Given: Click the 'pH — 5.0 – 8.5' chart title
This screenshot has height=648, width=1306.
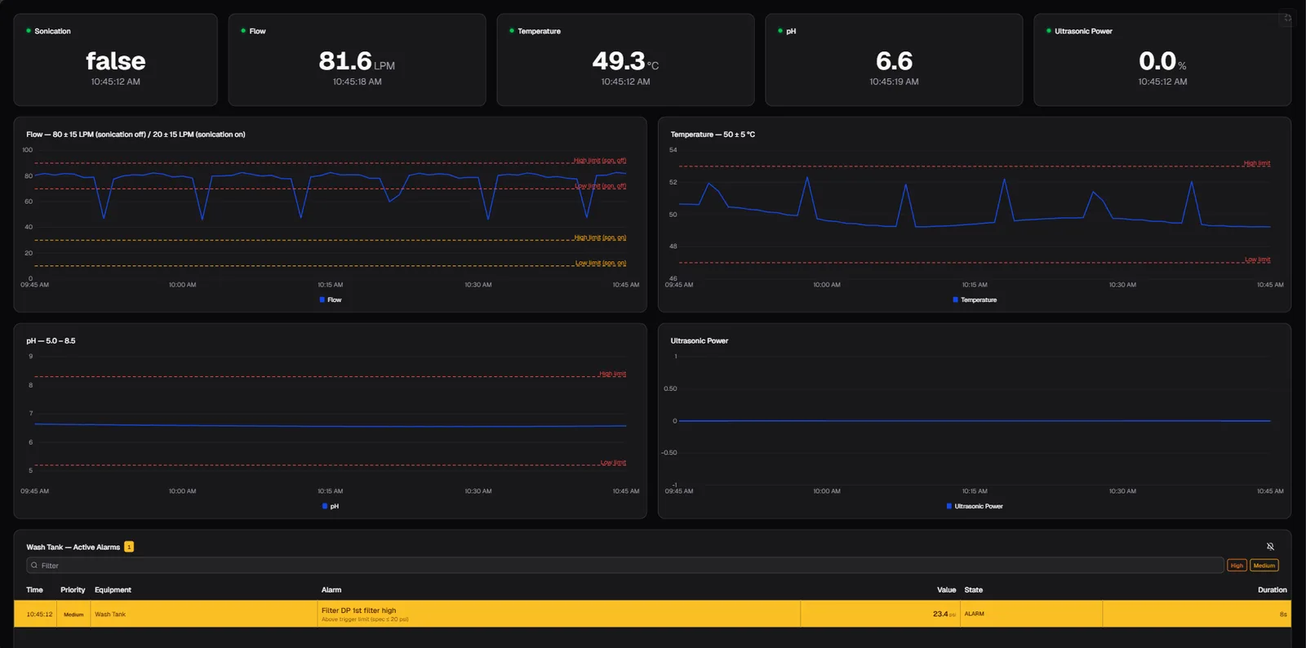Looking at the screenshot, I should (51, 341).
